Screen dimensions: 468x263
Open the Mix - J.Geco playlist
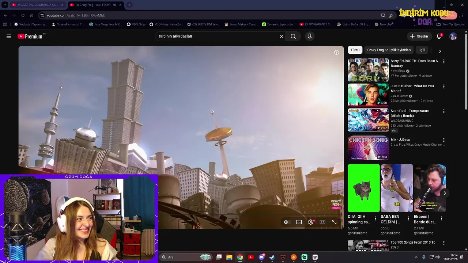click(x=368, y=148)
